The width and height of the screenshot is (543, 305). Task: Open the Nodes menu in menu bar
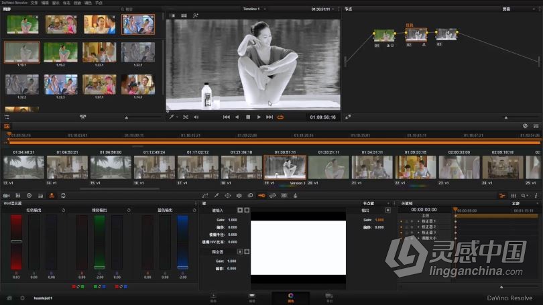[x=99, y=3]
